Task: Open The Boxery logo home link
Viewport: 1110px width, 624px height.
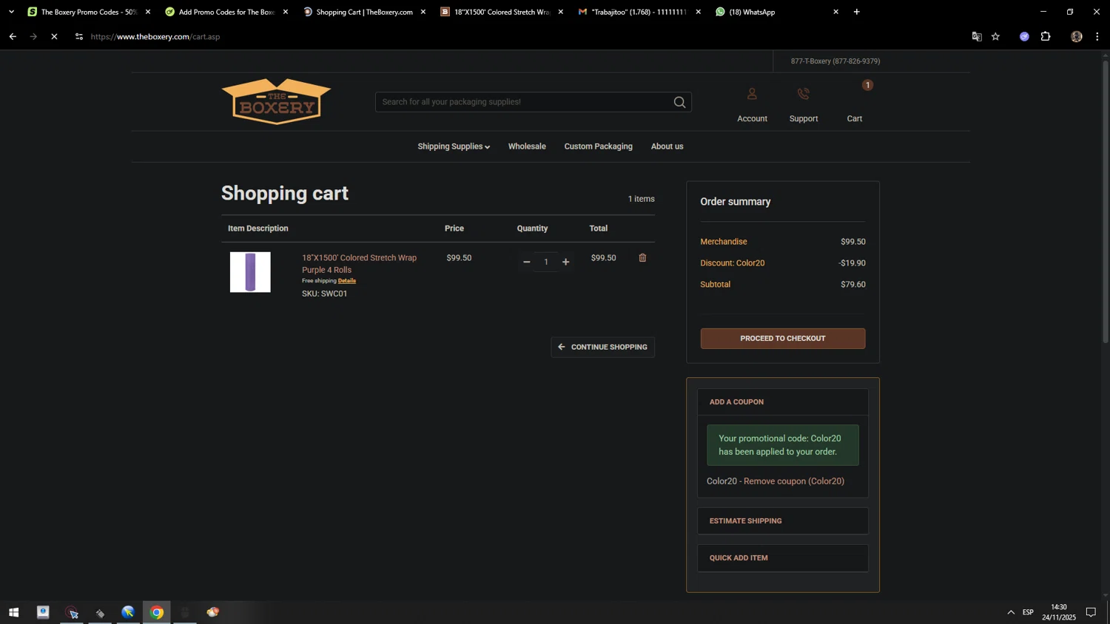Action: click(276, 101)
